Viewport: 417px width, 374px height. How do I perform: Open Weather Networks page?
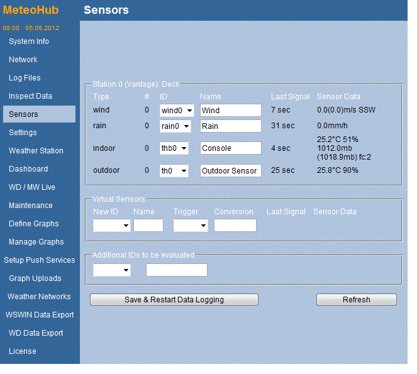40,297
